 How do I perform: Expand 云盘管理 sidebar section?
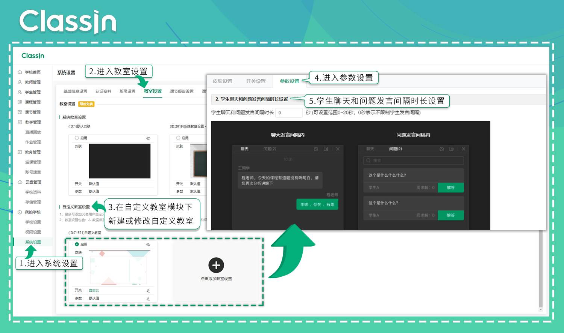click(33, 182)
